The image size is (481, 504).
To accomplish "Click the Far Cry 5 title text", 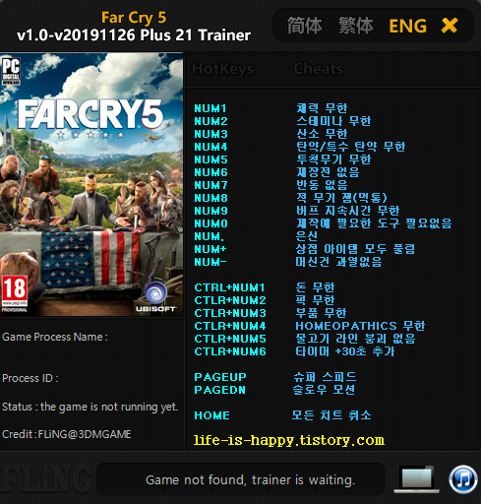I will pos(134,18).
